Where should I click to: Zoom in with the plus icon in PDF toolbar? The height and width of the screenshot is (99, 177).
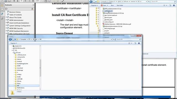[33, 1]
